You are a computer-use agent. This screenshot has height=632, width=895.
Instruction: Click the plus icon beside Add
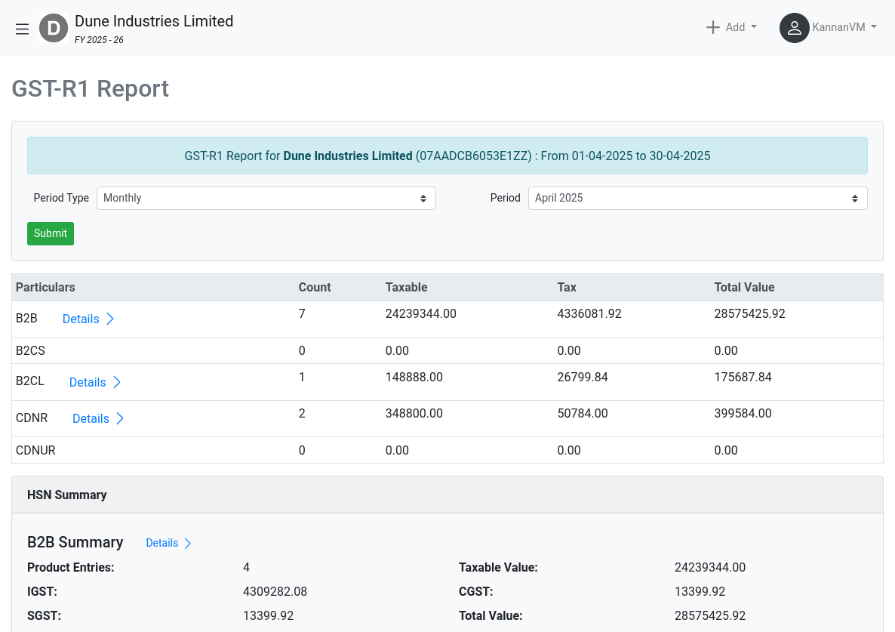[x=712, y=27]
